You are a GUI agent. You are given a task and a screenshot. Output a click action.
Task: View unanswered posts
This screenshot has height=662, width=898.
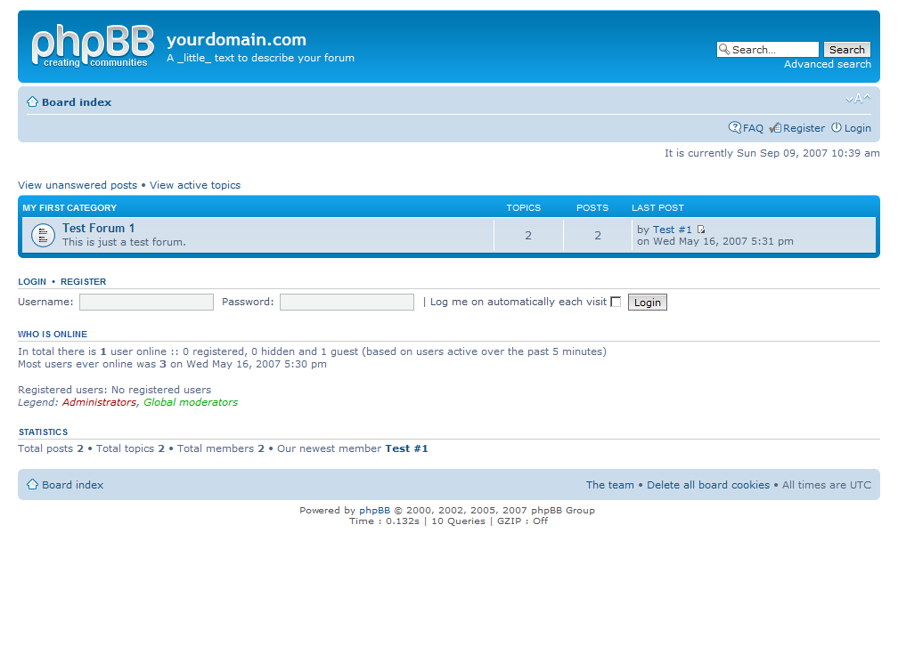coord(78,185)
